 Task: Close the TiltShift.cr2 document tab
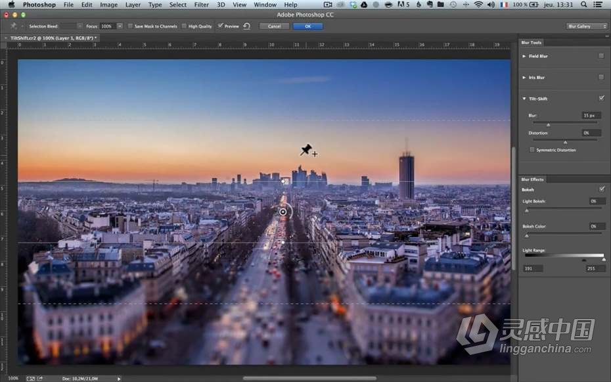tap(6, 38)
